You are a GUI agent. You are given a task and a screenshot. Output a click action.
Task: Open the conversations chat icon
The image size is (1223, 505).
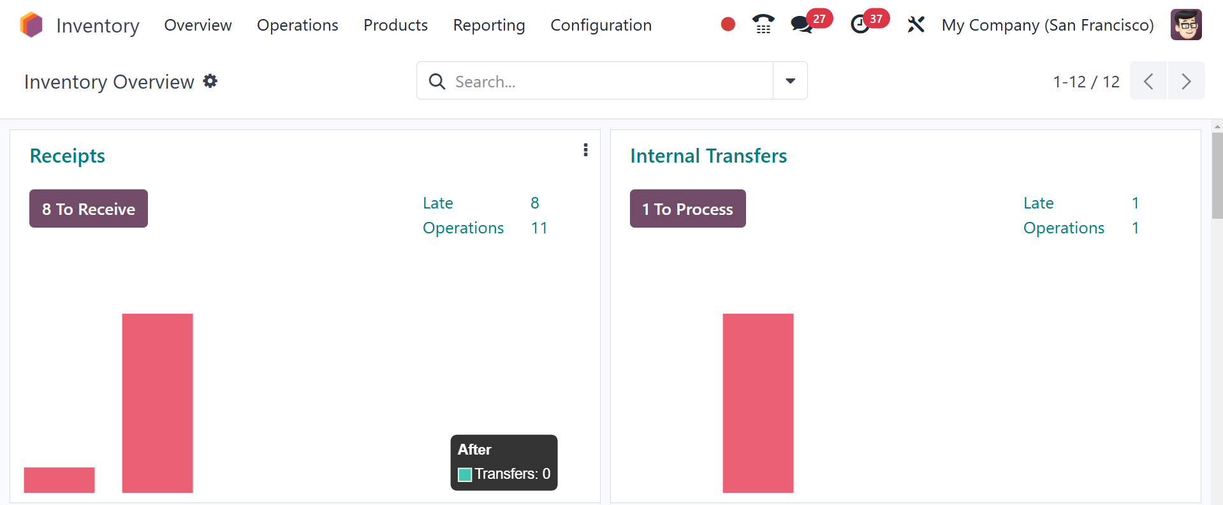[801, 25]
